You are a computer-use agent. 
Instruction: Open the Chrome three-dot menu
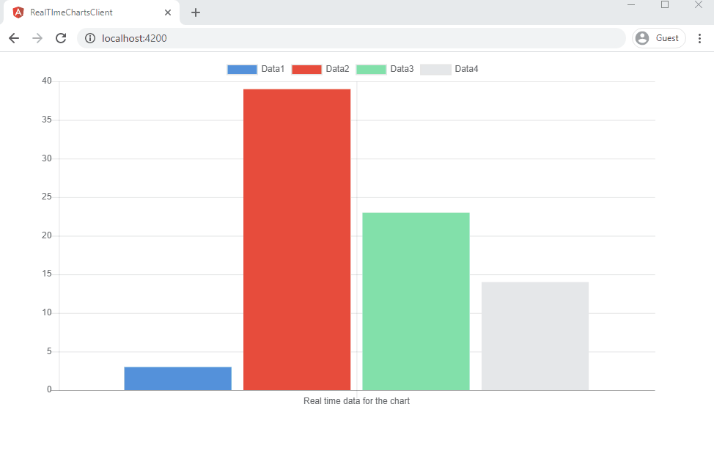[x=699, y=38]
